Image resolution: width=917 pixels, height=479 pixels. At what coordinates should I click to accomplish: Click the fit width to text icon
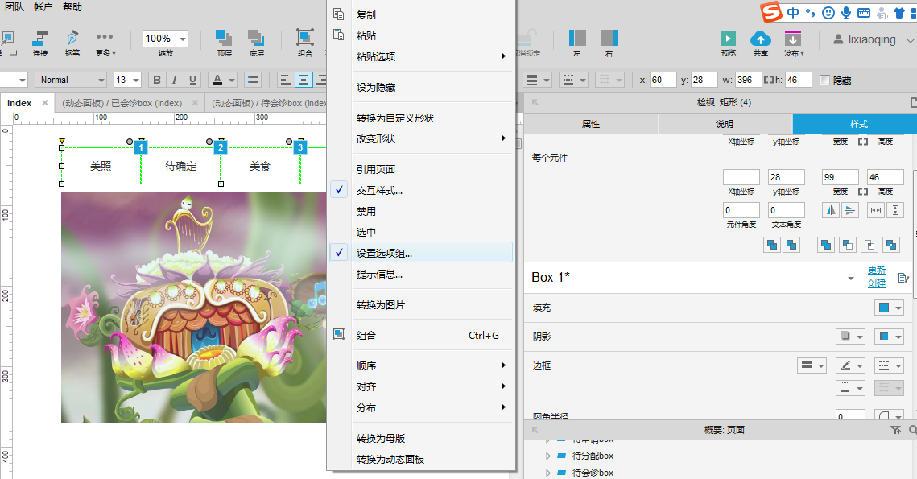(x=875, y=210)
